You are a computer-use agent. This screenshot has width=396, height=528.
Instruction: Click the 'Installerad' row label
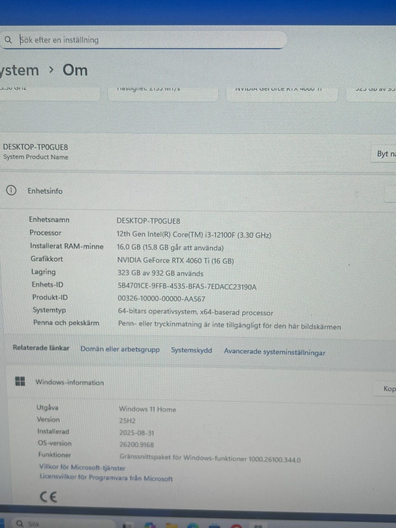[x=53, y=431]
